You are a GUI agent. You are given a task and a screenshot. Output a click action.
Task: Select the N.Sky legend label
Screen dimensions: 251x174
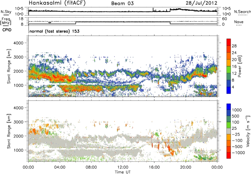tap(6, 12)
